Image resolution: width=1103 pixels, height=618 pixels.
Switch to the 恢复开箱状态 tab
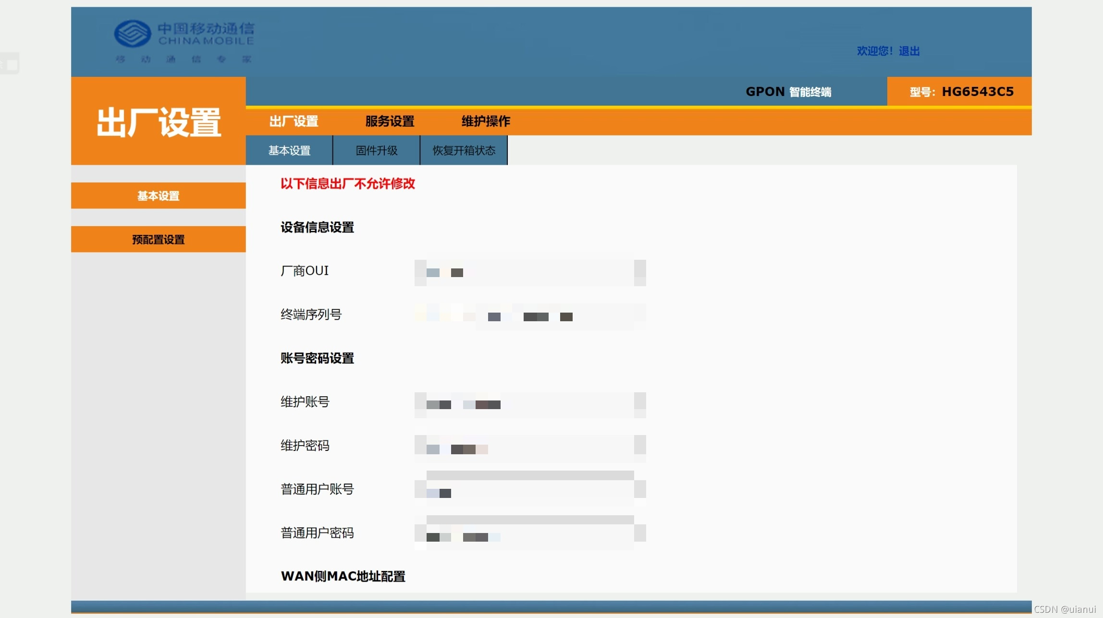click(464, 150)
